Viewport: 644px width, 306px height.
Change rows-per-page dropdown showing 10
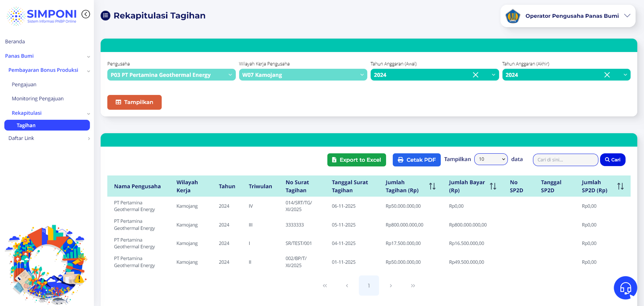491,159
